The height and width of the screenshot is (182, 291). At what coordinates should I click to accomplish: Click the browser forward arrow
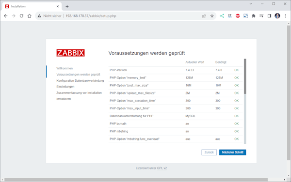[x=14, y=16]
